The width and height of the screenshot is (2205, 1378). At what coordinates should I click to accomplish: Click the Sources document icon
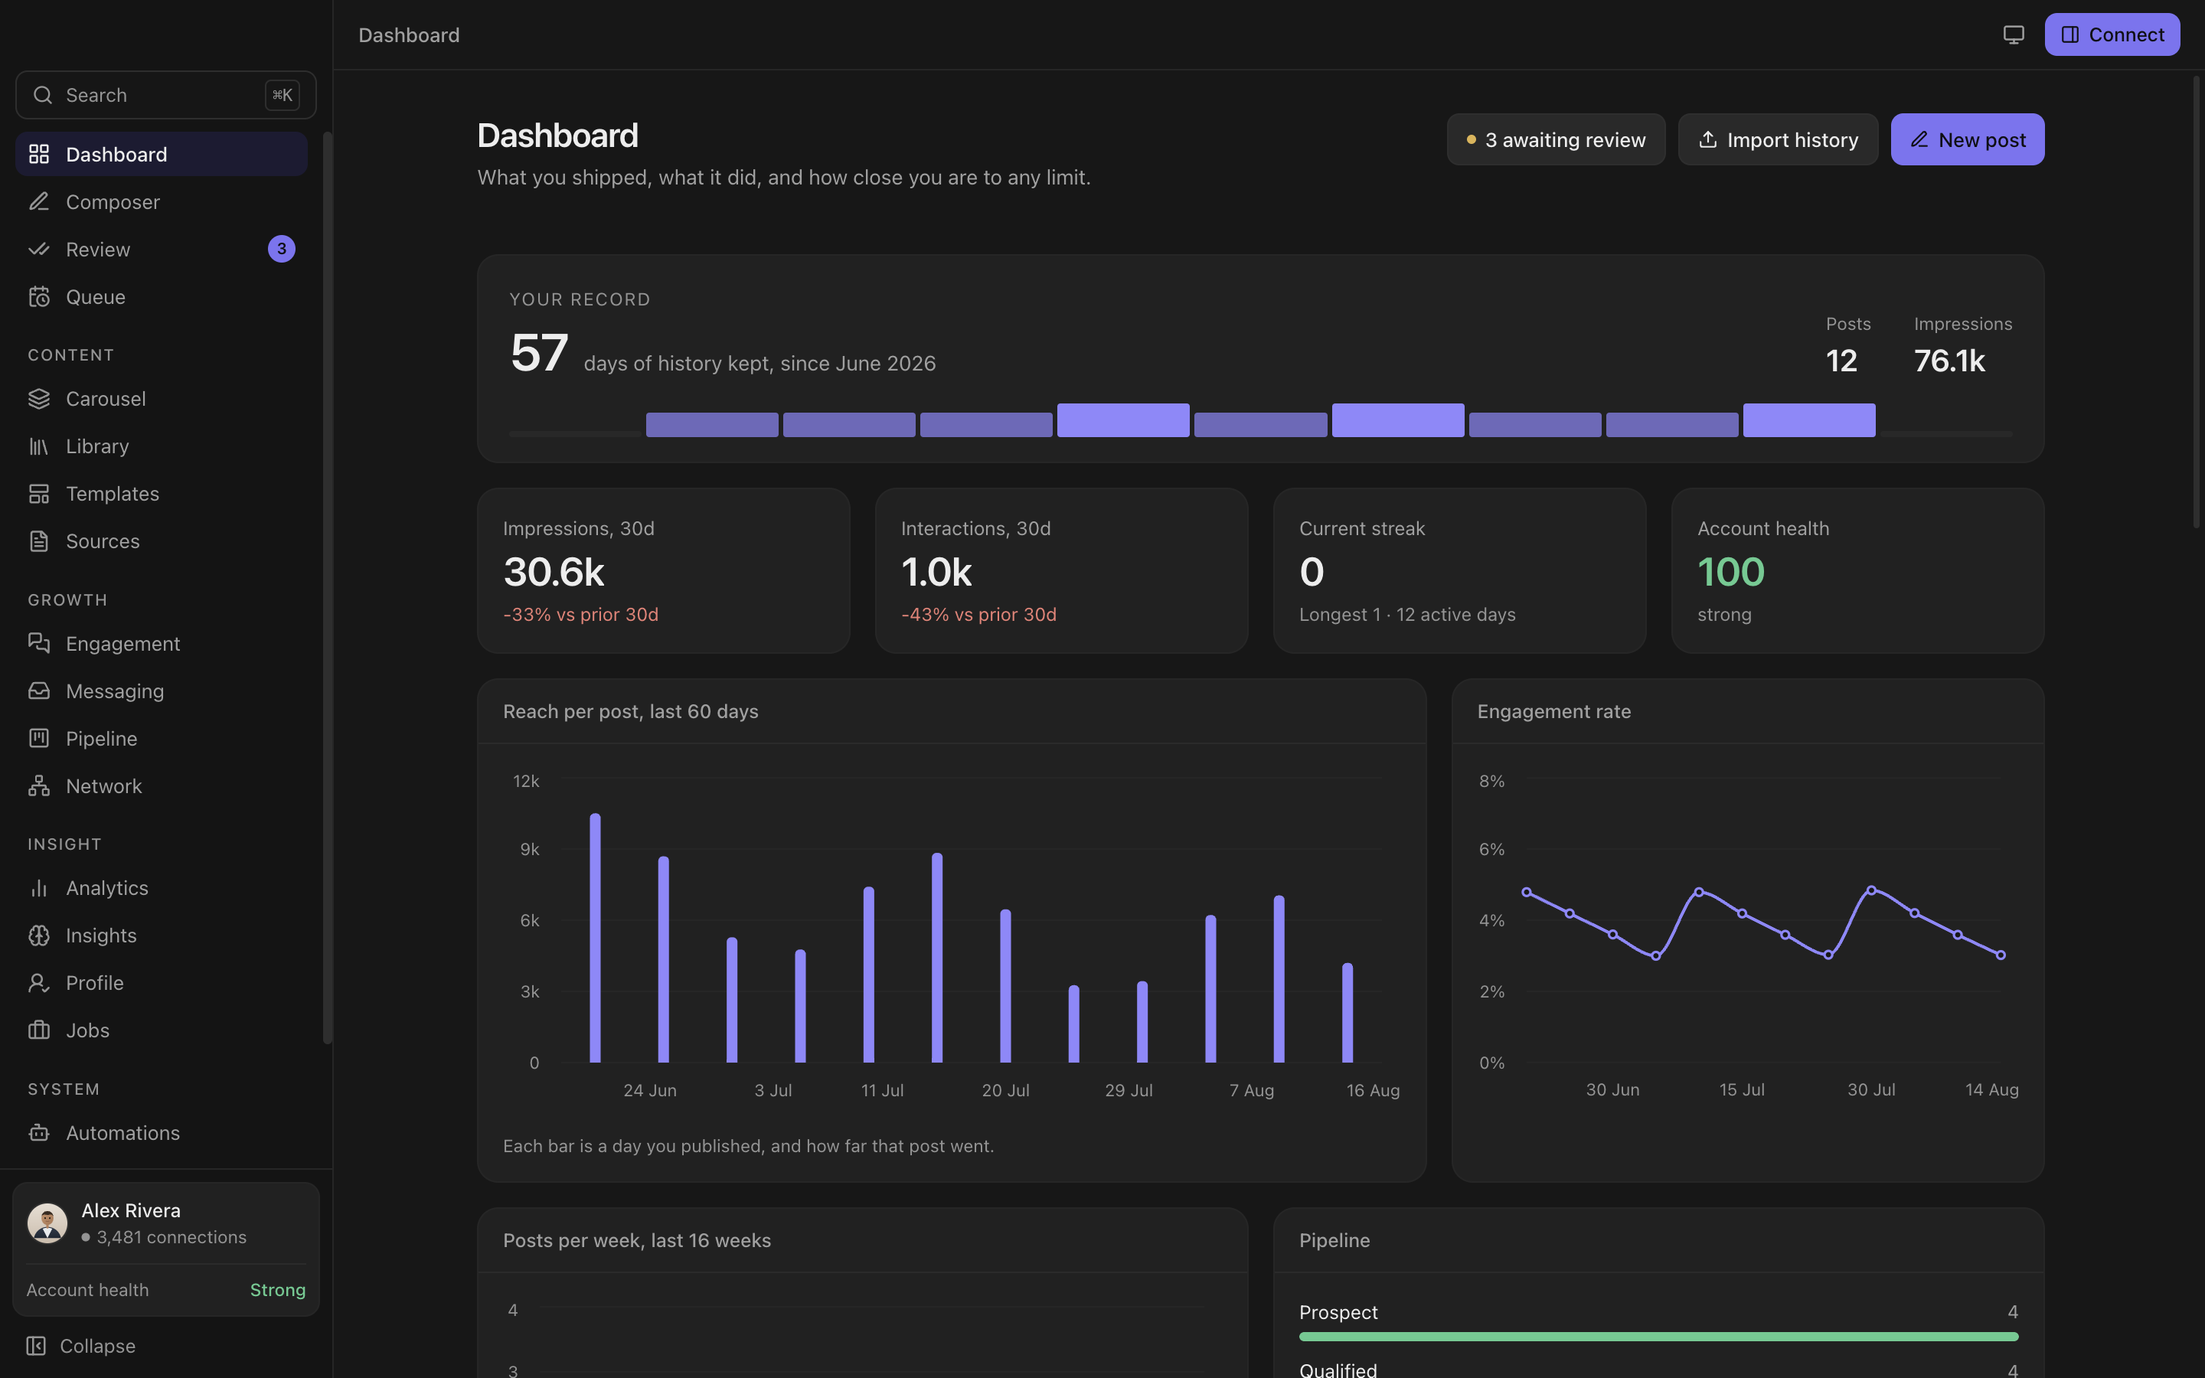click(38, 540)
